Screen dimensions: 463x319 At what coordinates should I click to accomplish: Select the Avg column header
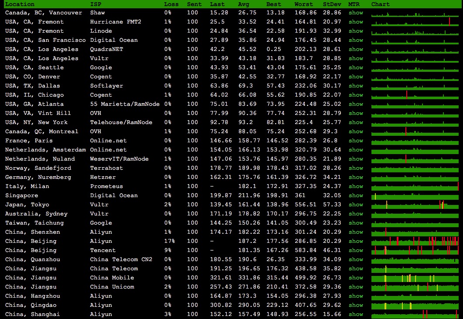coord(244,4)
